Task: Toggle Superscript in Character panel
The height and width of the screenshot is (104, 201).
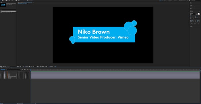Action: (197, 23)
